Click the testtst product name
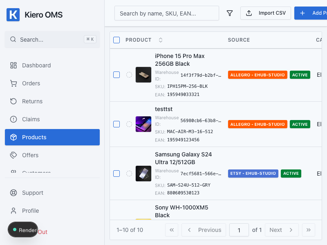The width and height of the screenshot is (327, 245). click(x=164, y=109)
